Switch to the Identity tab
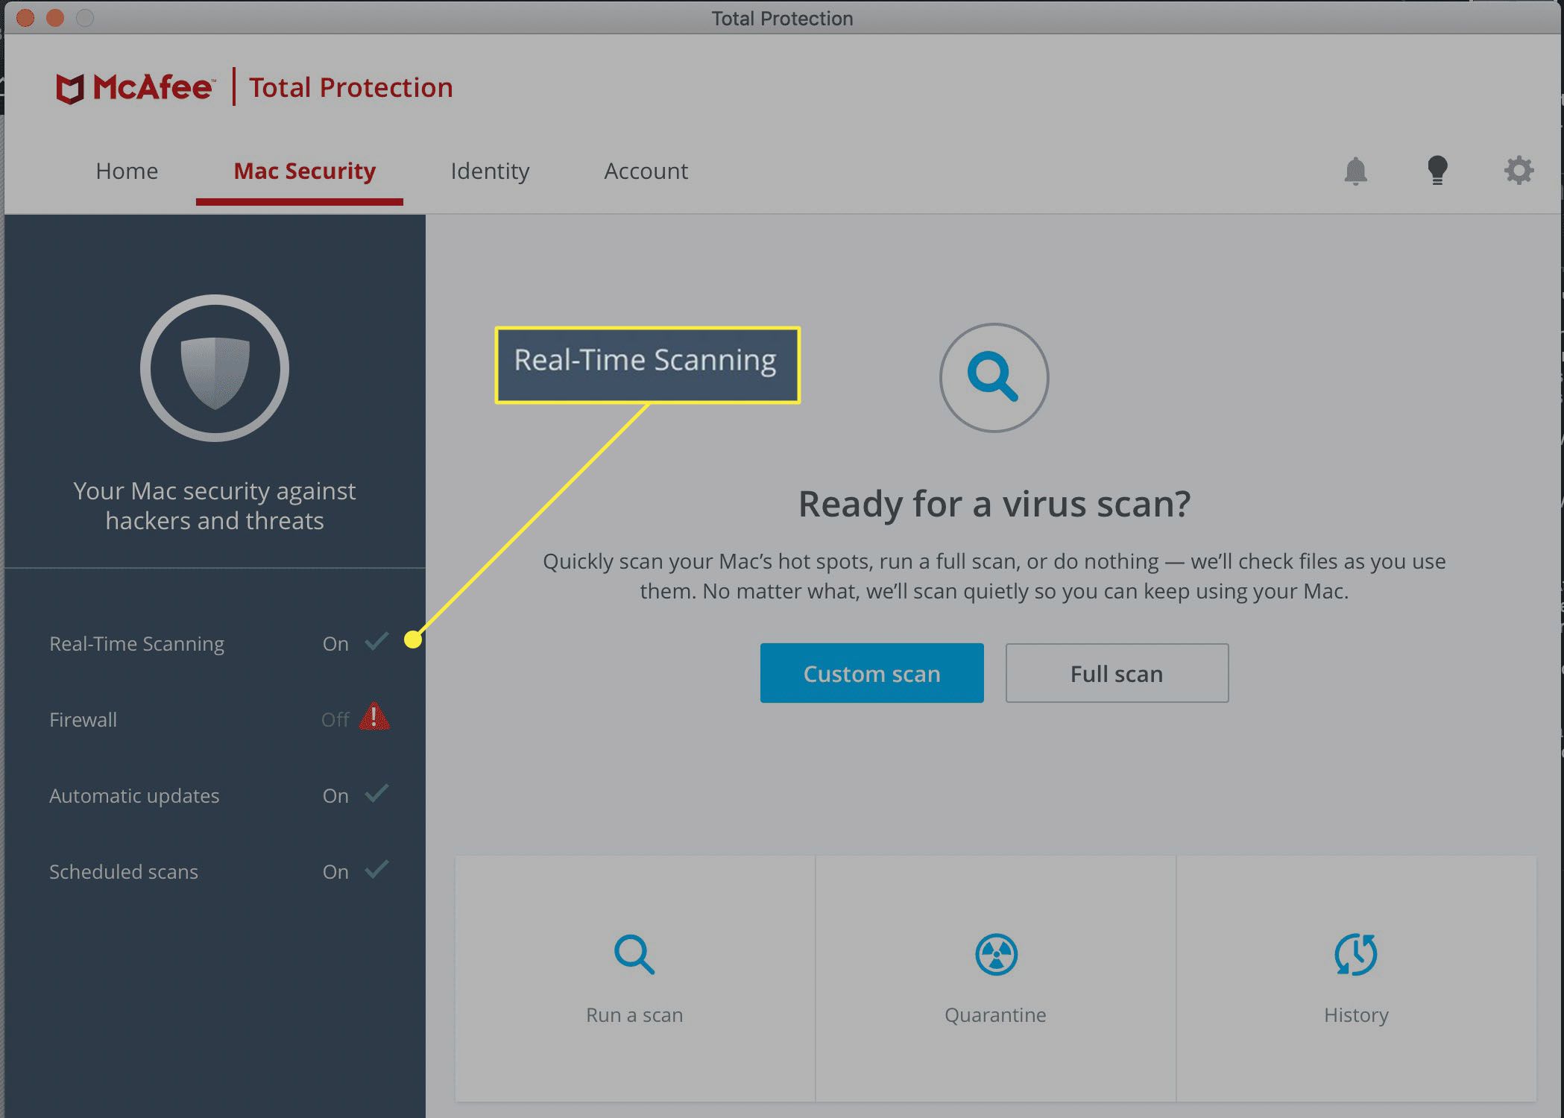 [x=489, y=171]
